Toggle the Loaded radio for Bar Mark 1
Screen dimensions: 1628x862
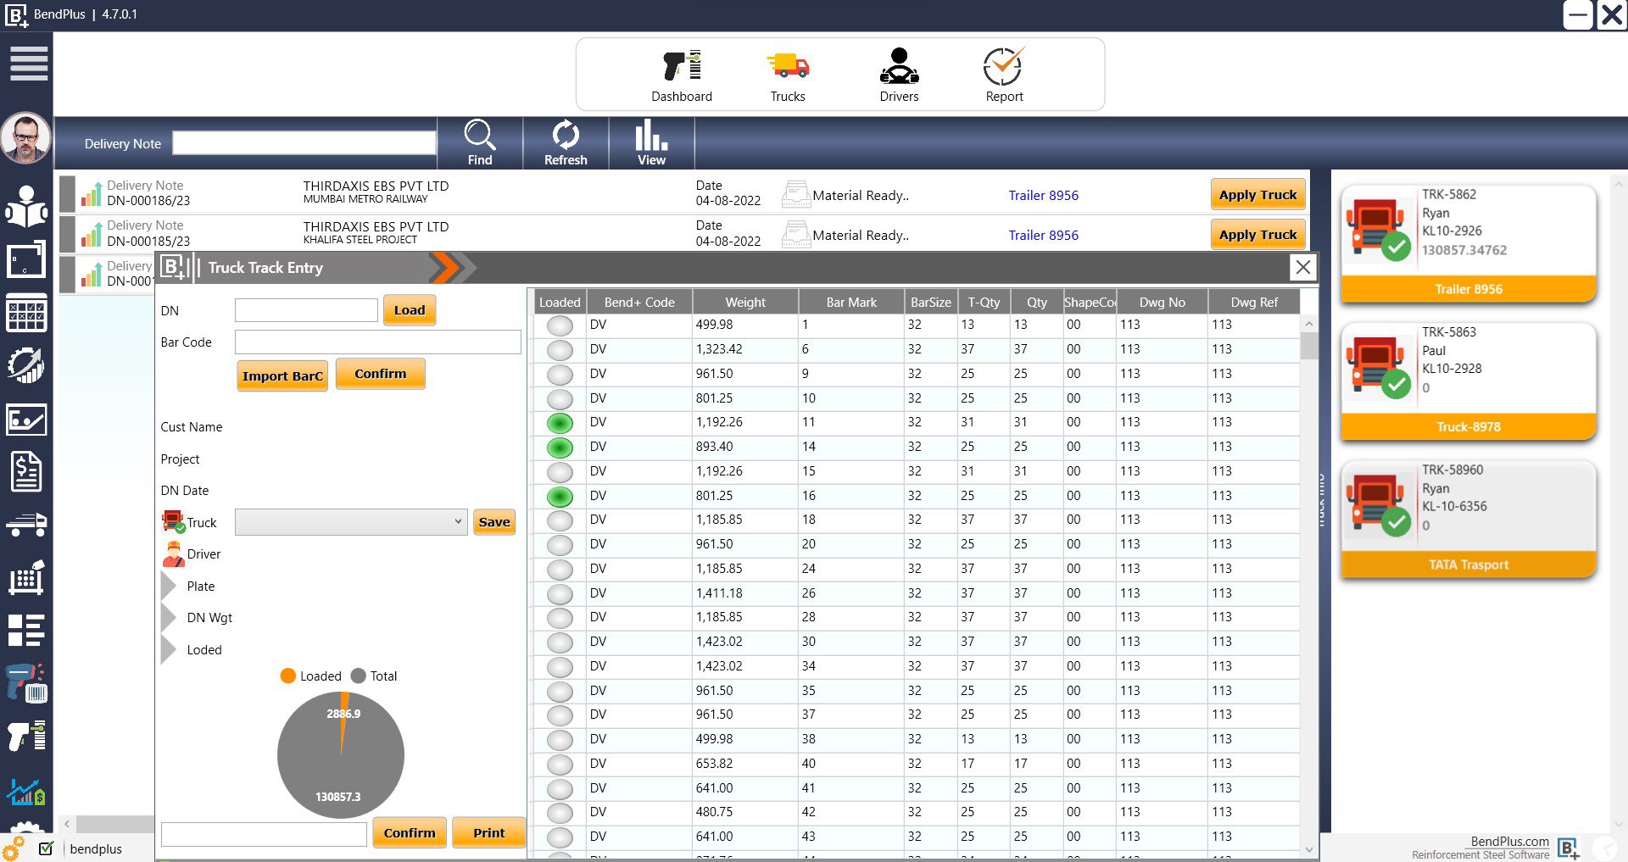(x=560, y=325)
